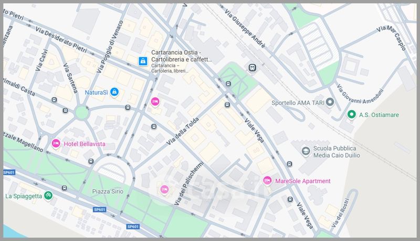The height and width of the screenshot is (241, 420).
Task: Select pink hotel pin right of Piazza Sirio
Action: 164,189
